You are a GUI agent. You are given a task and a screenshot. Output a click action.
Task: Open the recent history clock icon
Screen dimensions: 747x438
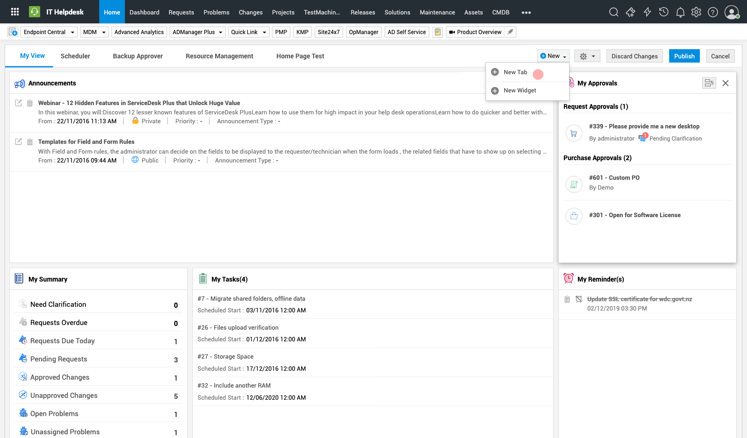tap(663, 12)
